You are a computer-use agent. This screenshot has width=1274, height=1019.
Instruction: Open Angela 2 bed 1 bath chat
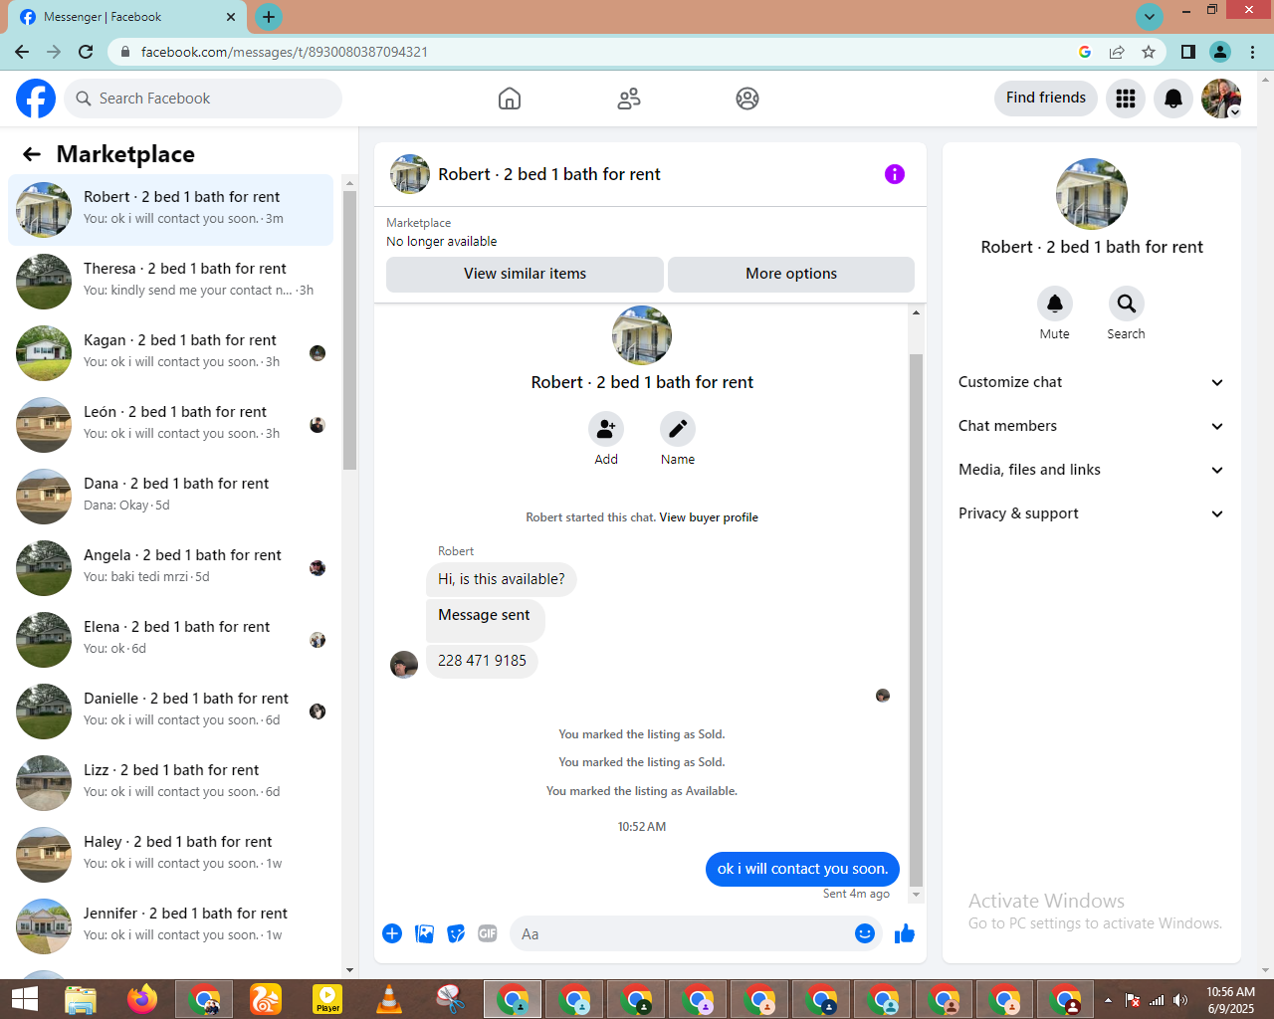click(171, 568)
